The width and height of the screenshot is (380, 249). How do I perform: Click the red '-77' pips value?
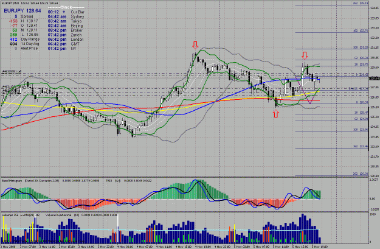click(15, 26)
